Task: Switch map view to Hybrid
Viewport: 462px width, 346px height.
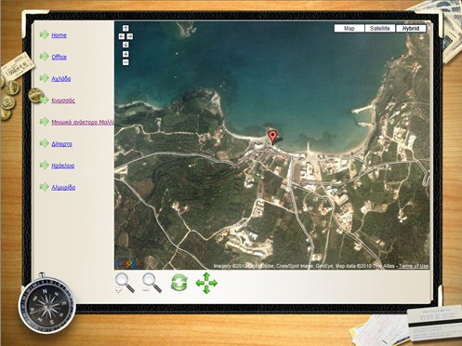Action: click(x=411, y=28)
